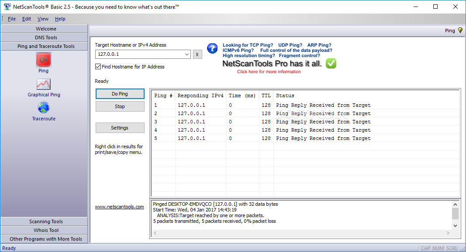This screenshot has width=466, height=252.
Task: Open the Edit menu
Action: [27, 19]
